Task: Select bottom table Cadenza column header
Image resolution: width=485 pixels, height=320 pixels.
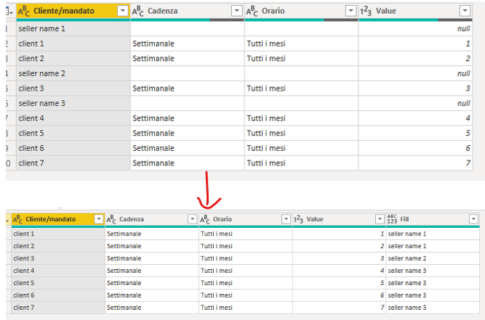Action: pyautogui.click(x=152, y=219)
